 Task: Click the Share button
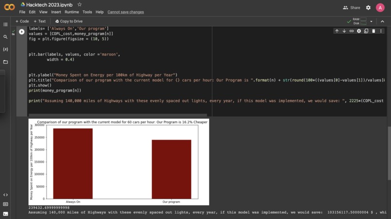[351, 8]
